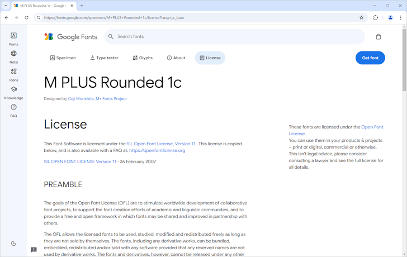This screenshot has height=257, width=407.
Task: Open the Fonts section in sidebar
Action: [x=13, y=39]
